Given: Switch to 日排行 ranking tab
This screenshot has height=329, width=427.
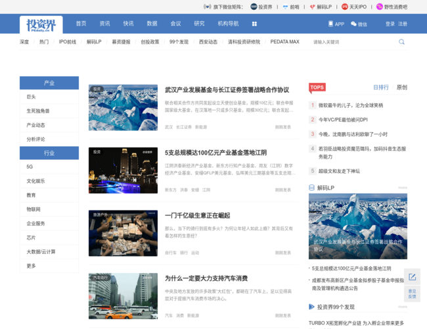Looking at the screenshot, I should 381,88.
